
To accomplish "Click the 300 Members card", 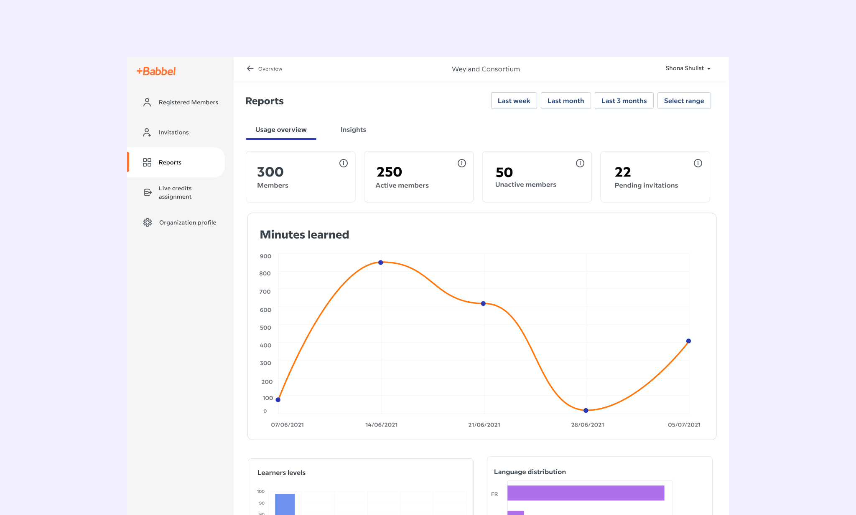I will click(x=301, y=177).
